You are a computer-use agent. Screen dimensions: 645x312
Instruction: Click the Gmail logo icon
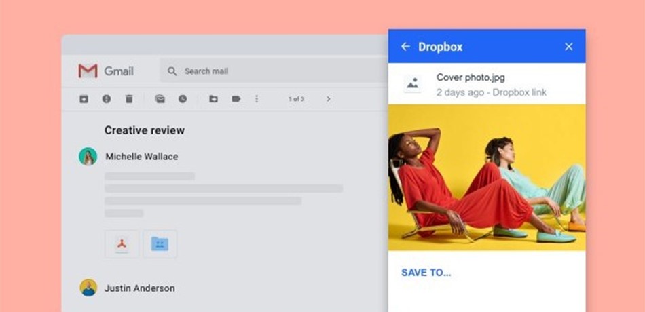88,71
